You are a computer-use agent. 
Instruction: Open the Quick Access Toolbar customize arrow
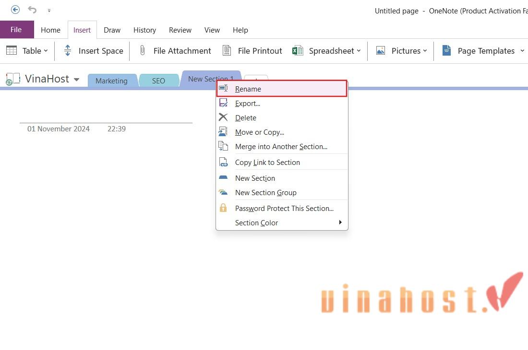click(x=49, y=11)
